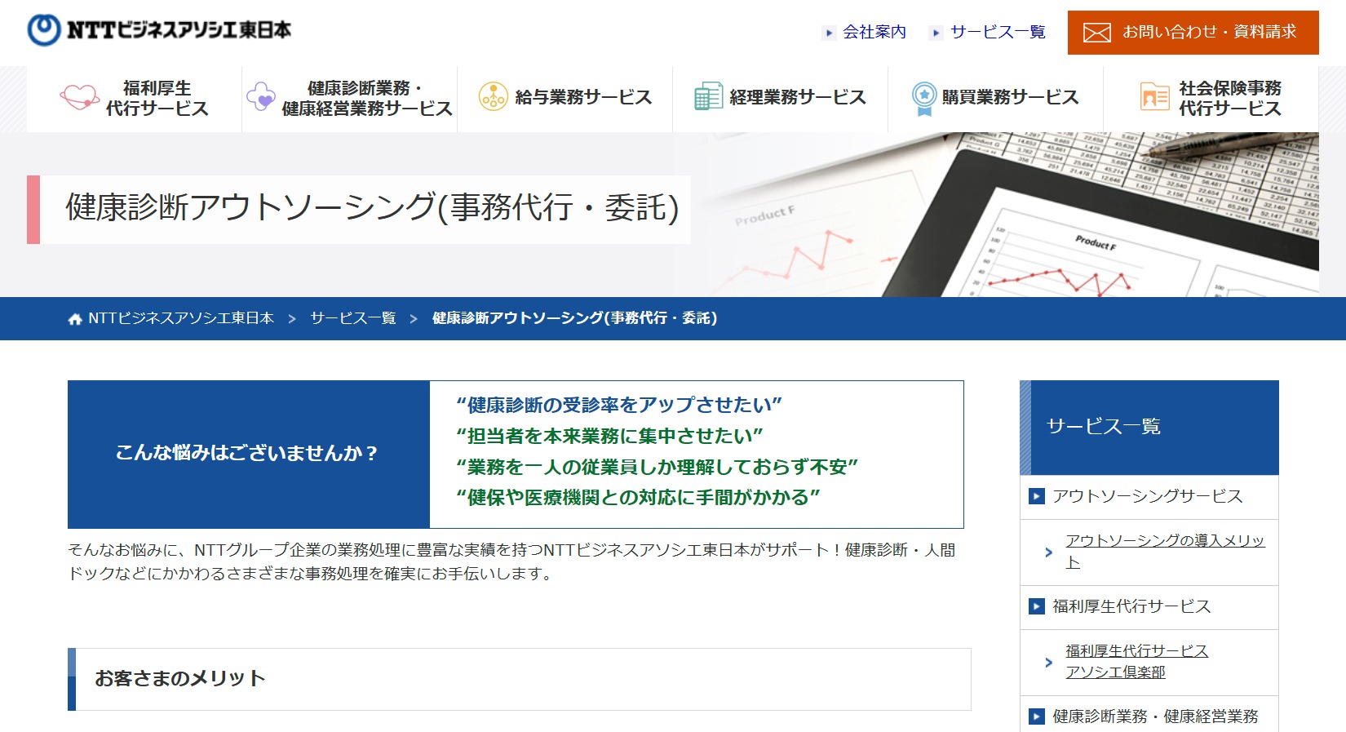Click chevron beside アソシエ倶楽部 link
Screen dimensions: 1346x732
(1049, 663)
